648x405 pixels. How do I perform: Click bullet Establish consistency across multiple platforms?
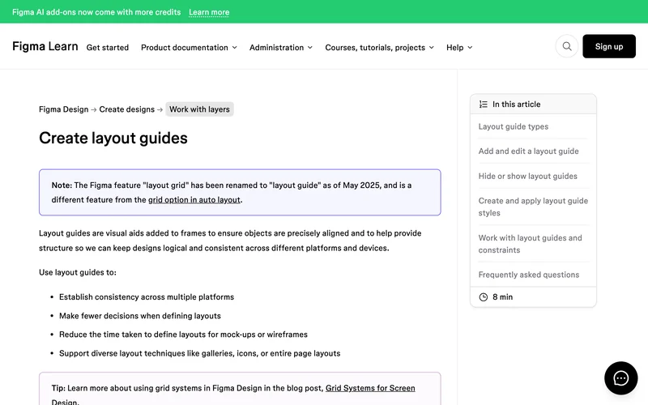[x=147, y=297]
